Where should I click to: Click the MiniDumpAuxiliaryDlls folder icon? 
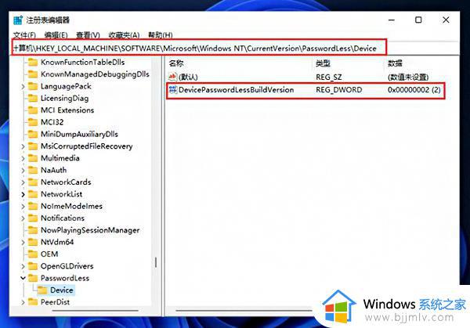click(33, 134)
